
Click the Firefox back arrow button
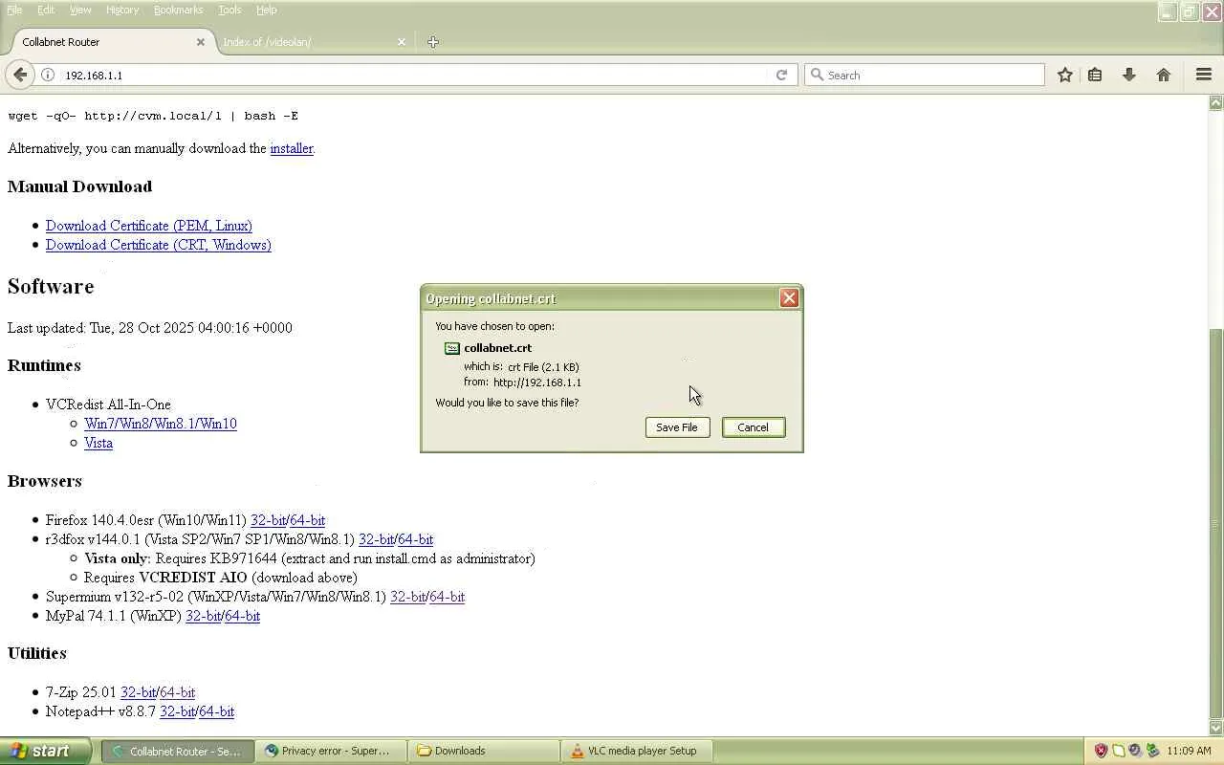point(20,75)
